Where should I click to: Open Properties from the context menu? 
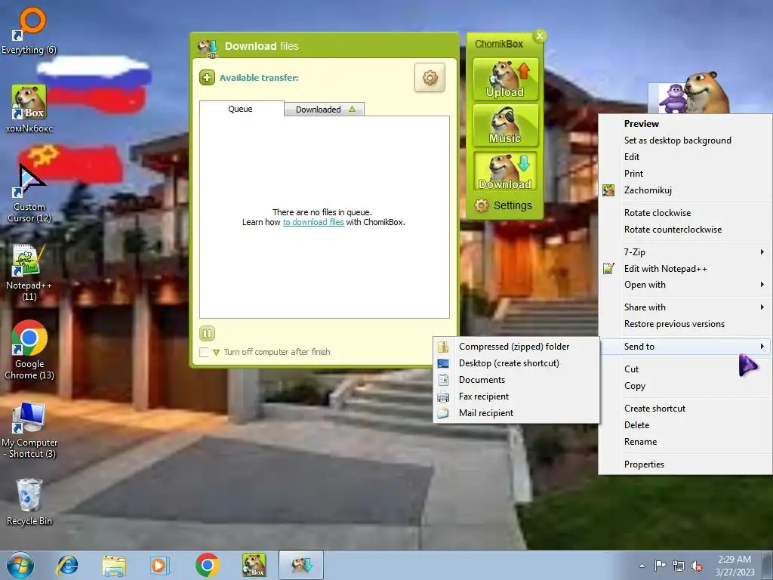[x=685, y=464]
